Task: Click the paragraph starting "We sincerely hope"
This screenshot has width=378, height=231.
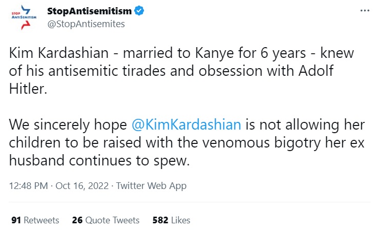Action: click(184, 143)
